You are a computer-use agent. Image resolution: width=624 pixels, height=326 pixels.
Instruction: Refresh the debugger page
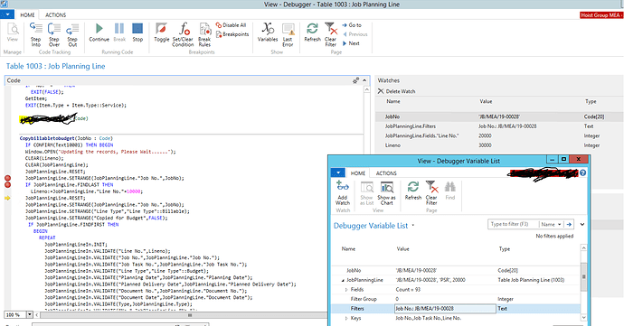pyautogui.click(x=312, y=32)
